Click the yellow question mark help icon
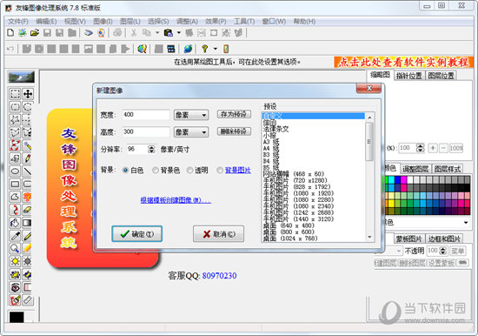 [205, 49]
